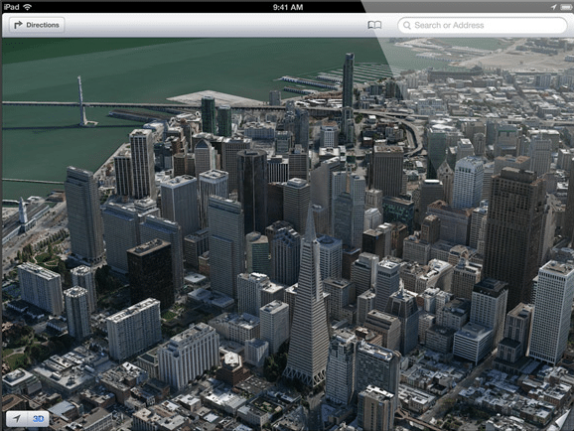The height and width of the screenshot is (431, 574).
Task: Click the battery indicator icon
Action: [566, 7]
